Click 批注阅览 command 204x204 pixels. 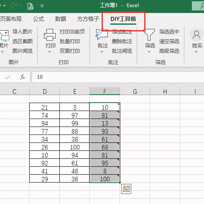pos(122,51)
